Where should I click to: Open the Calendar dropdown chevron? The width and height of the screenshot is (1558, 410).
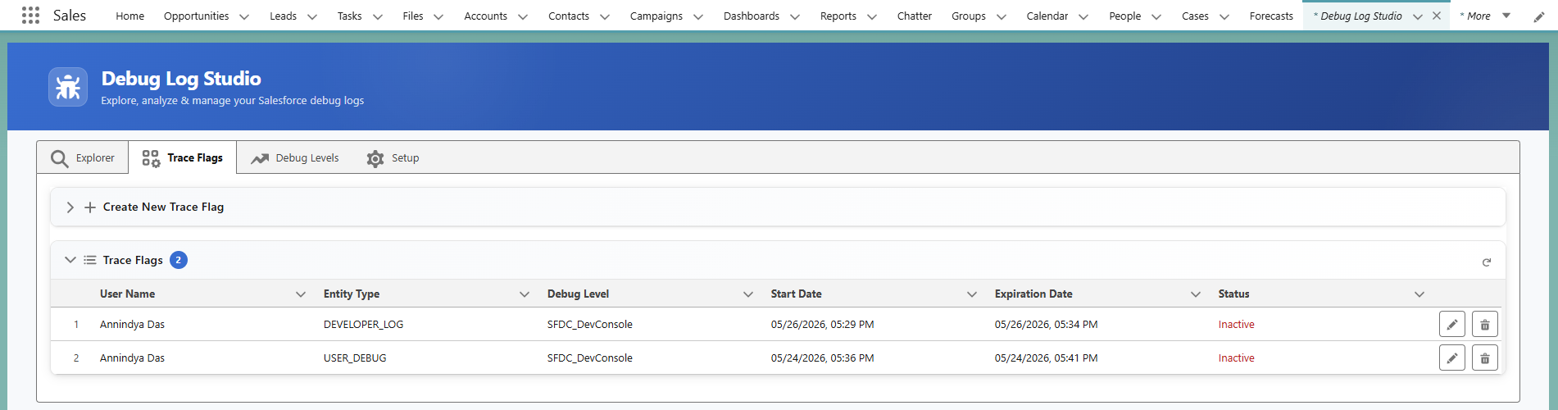point(1083,16)
